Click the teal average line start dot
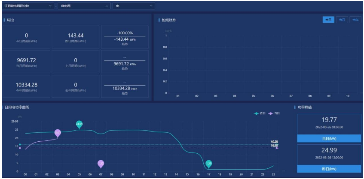 click(x=20, y=145)
